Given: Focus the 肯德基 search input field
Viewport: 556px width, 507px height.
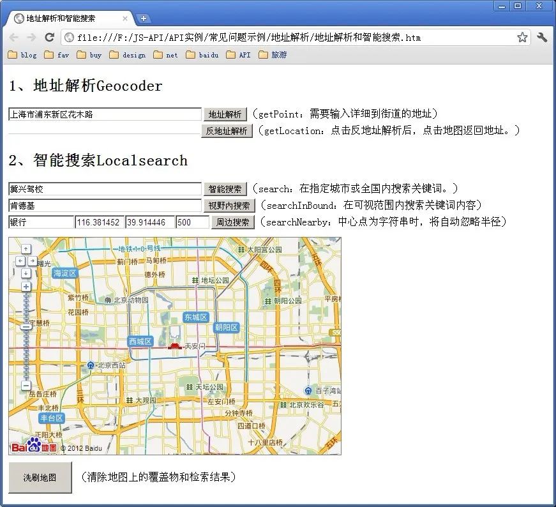Looking at the screenshot, I should (105, 206).
